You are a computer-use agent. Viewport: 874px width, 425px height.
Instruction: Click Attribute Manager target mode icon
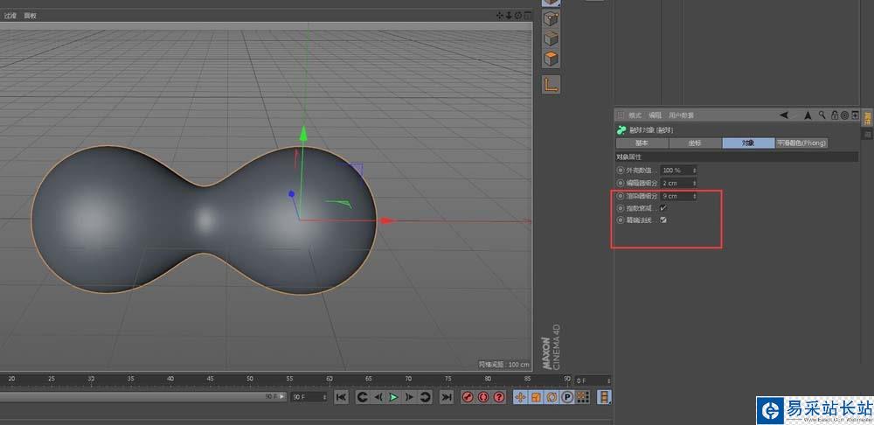(844, 115)
